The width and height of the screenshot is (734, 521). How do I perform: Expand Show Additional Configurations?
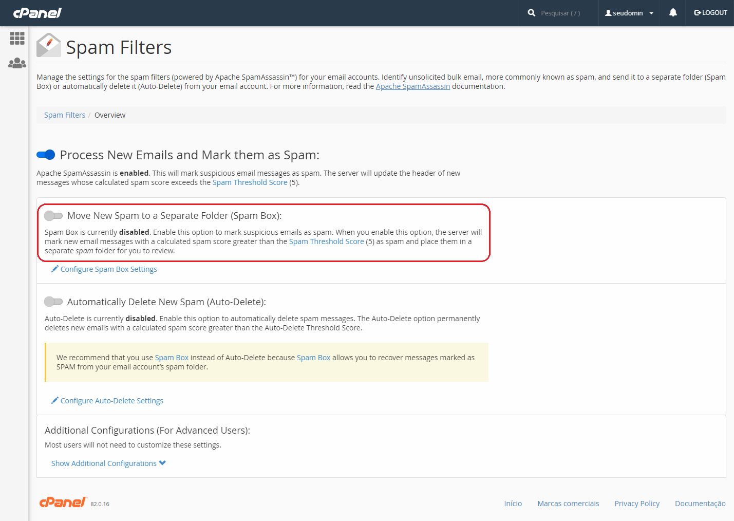coord(108,463)
